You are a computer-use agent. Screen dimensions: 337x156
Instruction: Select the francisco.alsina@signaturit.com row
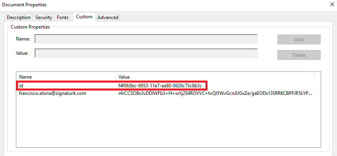click(x=165, y=93)
